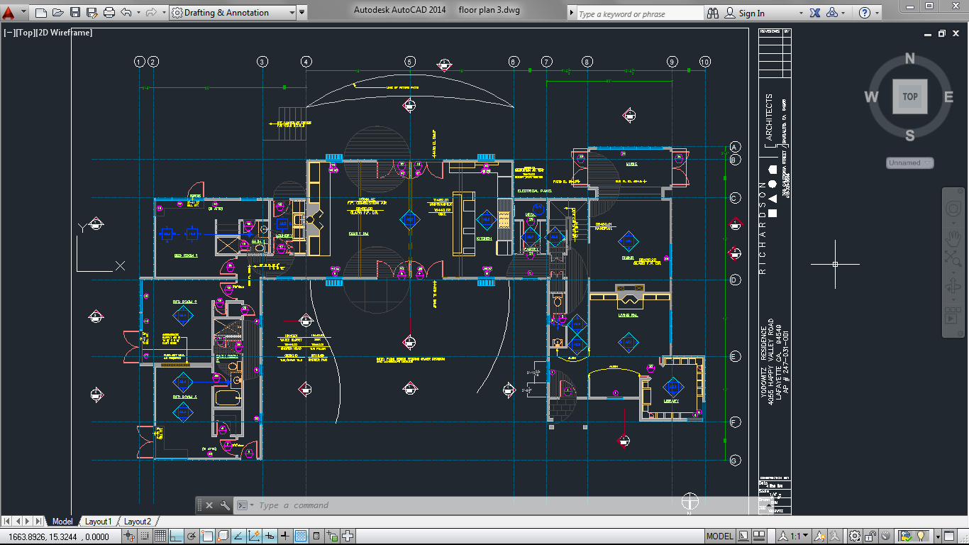Toggle Object Snap in status bar
This screenshot has height=545, width=969.
point(207,536)
